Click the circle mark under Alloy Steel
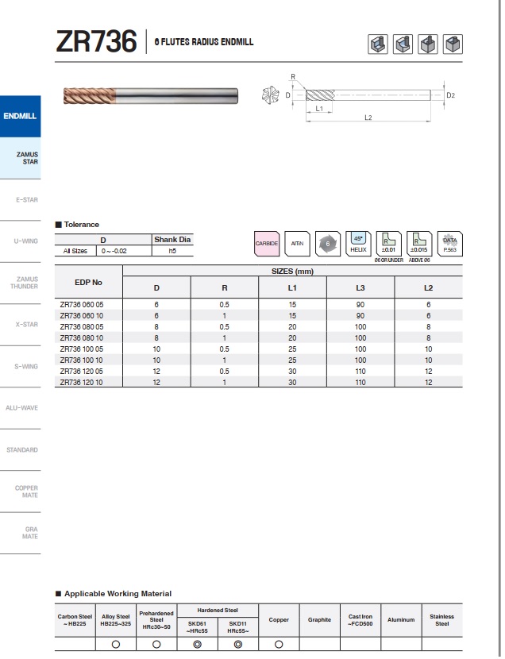 tap(116, 644)
